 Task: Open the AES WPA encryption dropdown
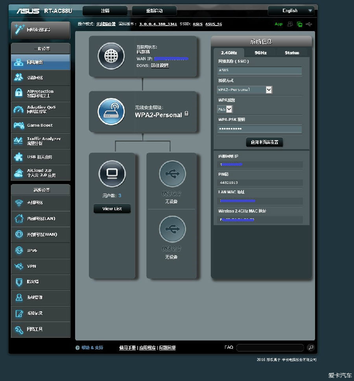[x=225, y=109]
